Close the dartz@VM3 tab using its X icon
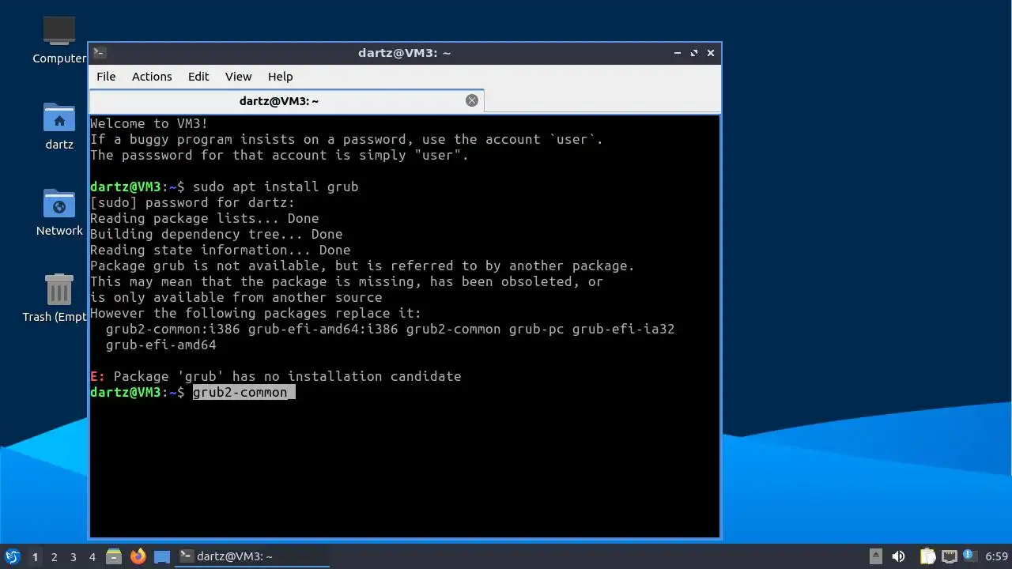 coord(472,100)
